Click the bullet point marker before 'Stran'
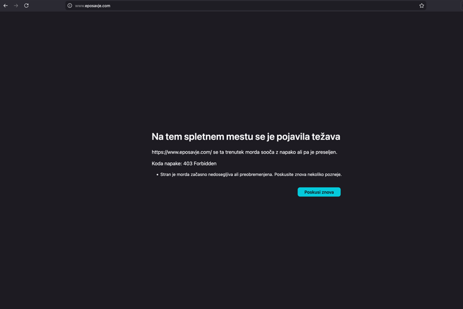The height and width of the screenshot is (309, 463). click(157, 175)
